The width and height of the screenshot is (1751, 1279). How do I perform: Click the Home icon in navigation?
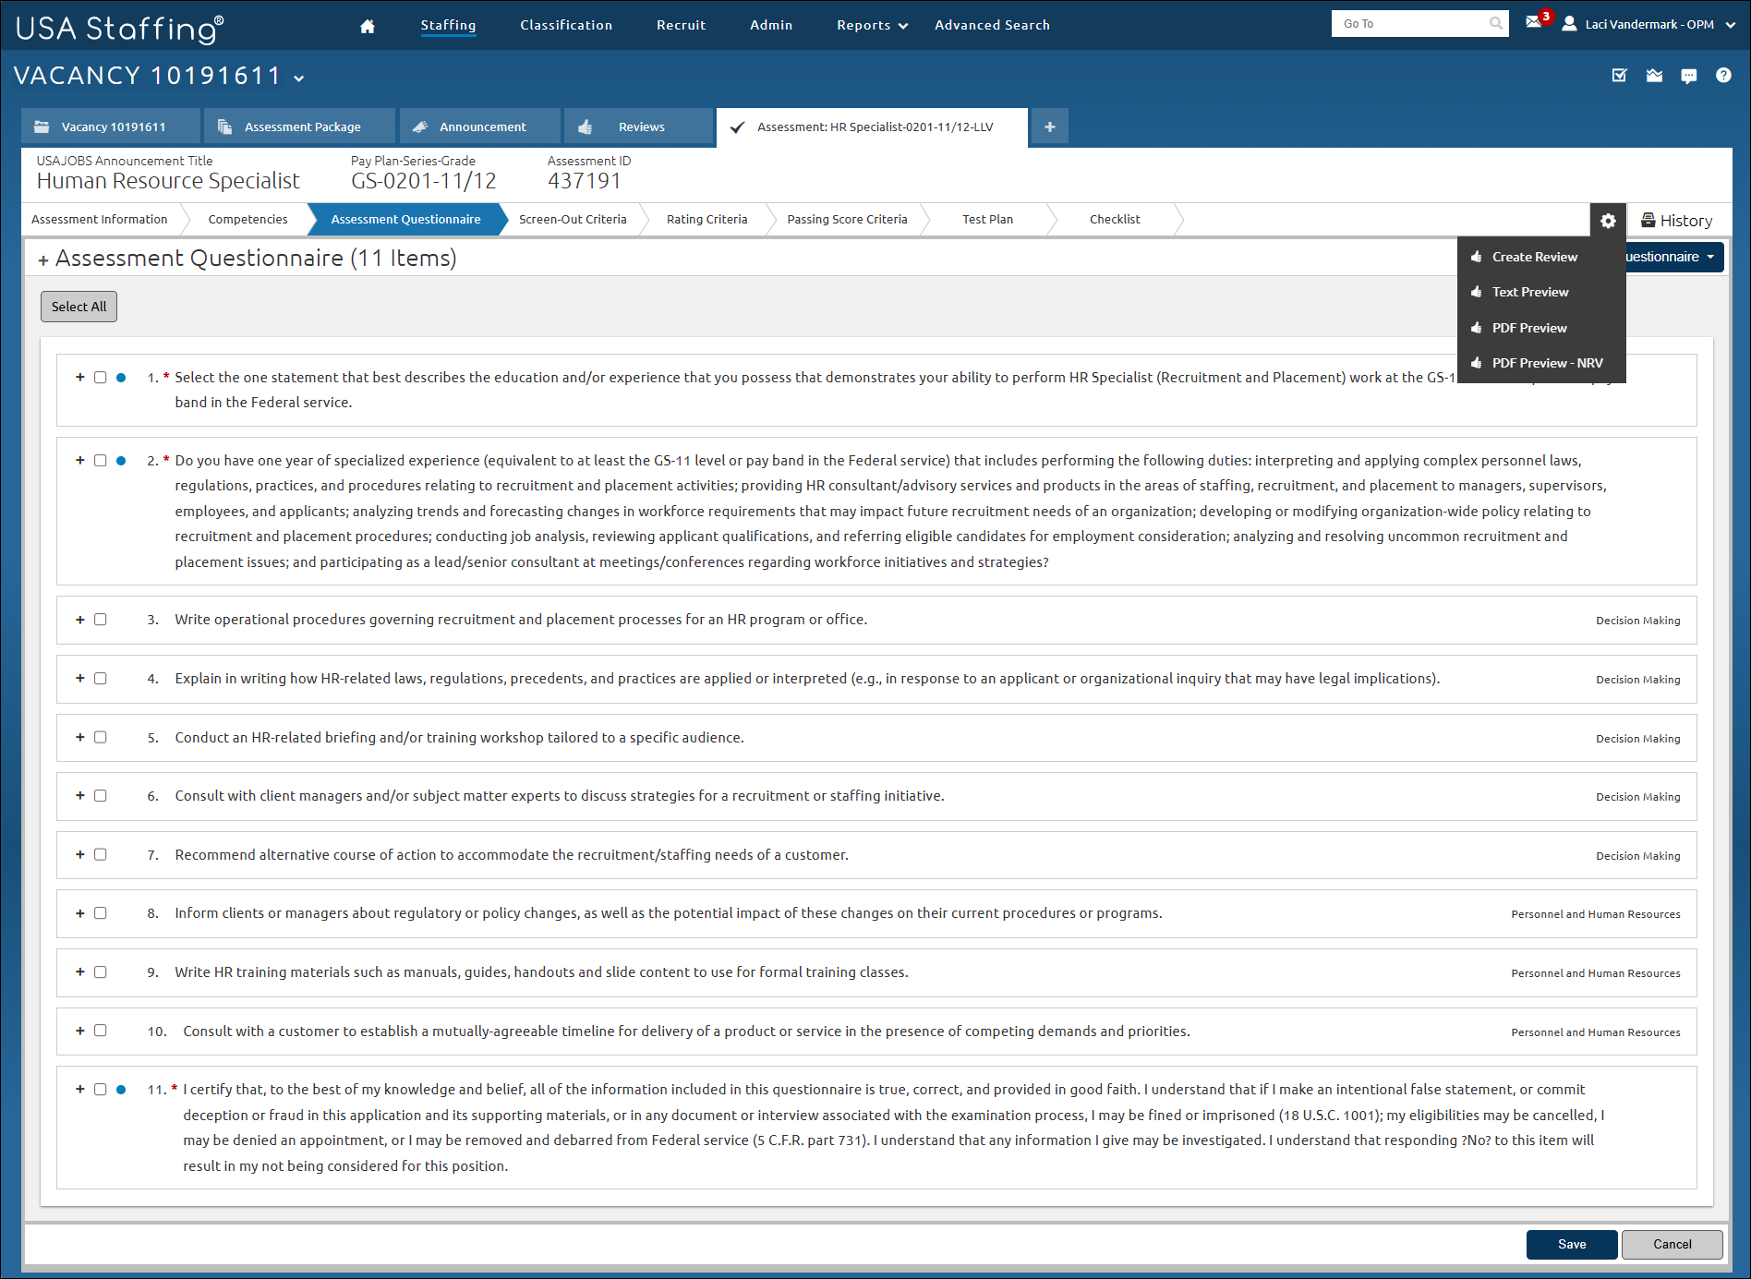pyautogui.click(x=368, y=25)
